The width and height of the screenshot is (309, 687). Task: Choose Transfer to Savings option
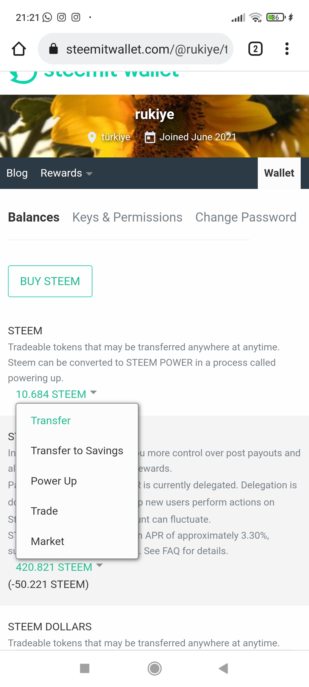(77, 451)
